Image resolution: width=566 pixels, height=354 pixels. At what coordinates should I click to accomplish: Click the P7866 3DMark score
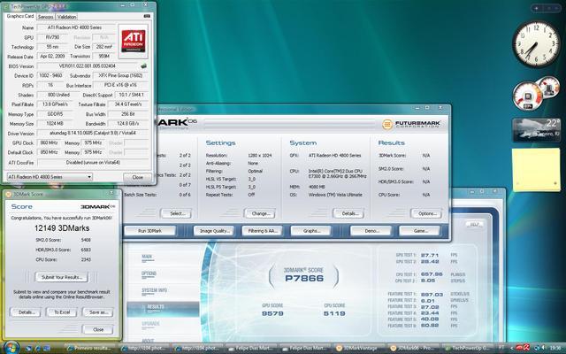[x=304, y=279]
